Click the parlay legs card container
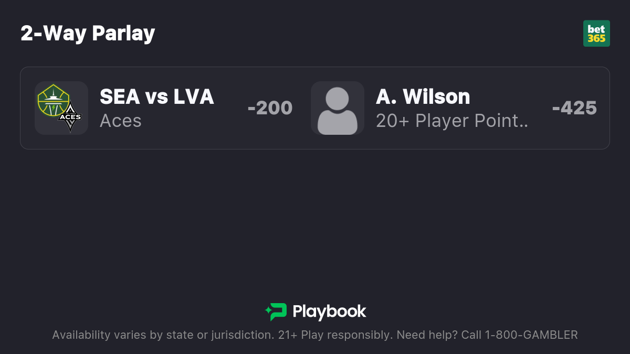 pos(315,108)
